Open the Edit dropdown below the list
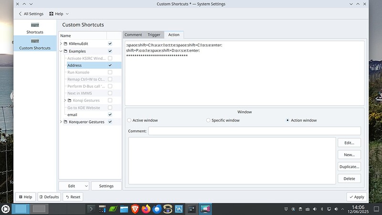This screenshot has width=382, height=215. [74, 186]
